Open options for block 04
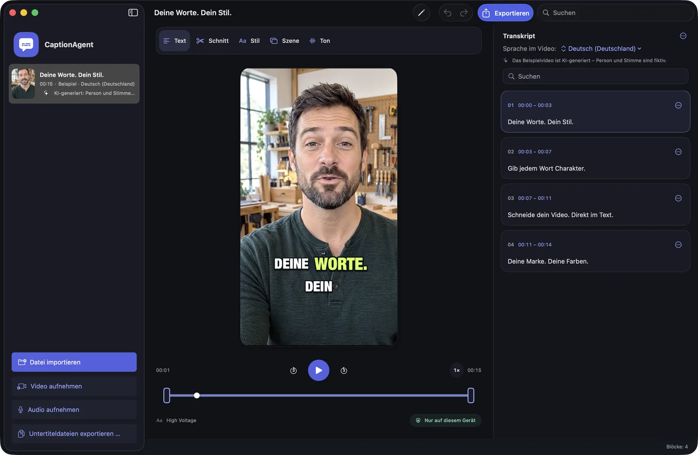 678,244
